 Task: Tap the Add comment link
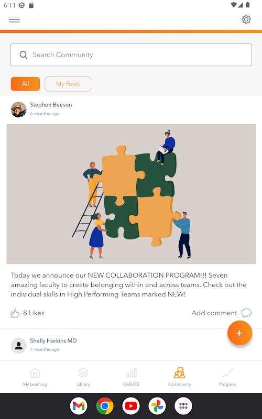click(x=214, y=313)
